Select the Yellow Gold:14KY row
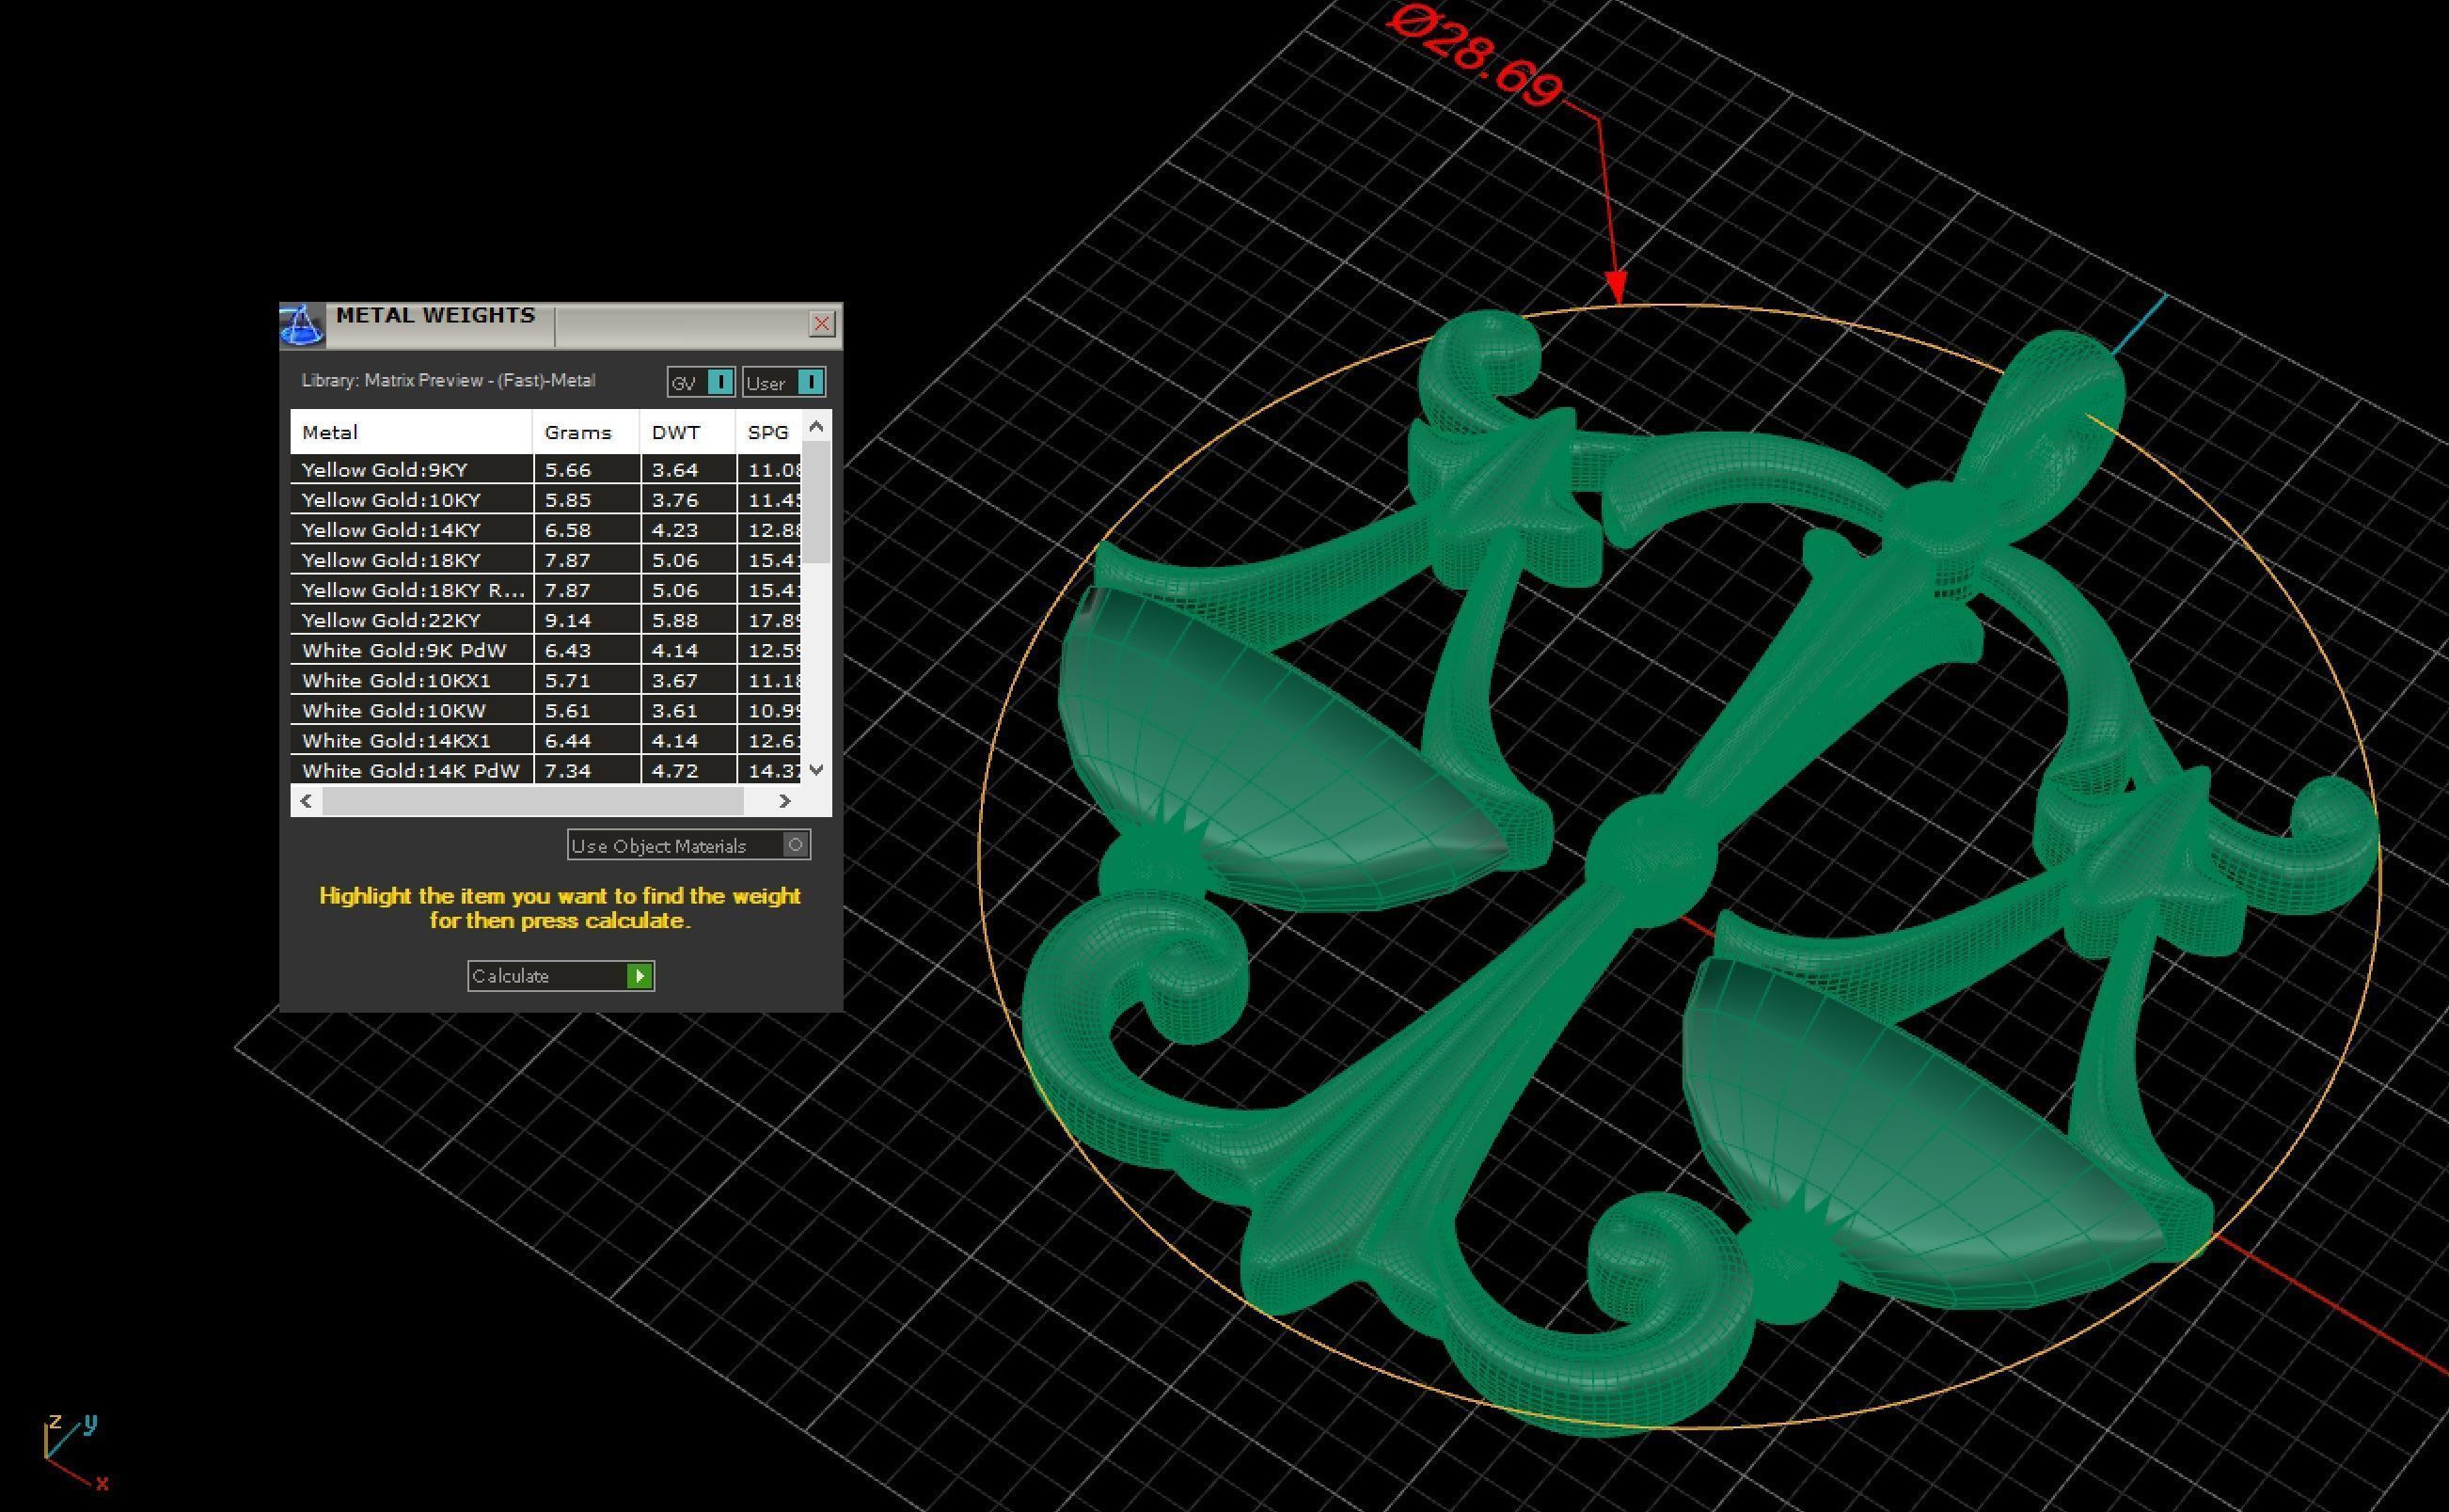Viewport: 2449px width, 1512px height. pos(547,529)
